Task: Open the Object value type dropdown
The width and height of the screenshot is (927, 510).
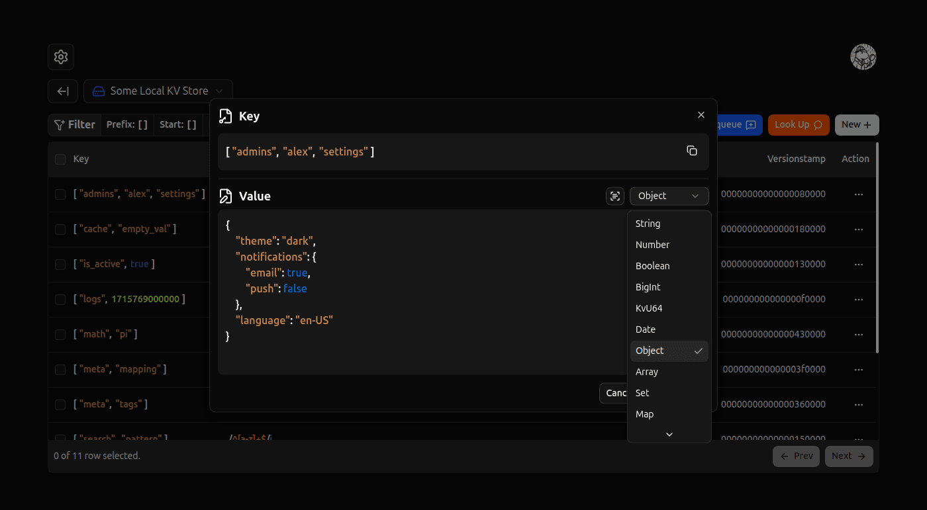Action: [x=669, y=196]
